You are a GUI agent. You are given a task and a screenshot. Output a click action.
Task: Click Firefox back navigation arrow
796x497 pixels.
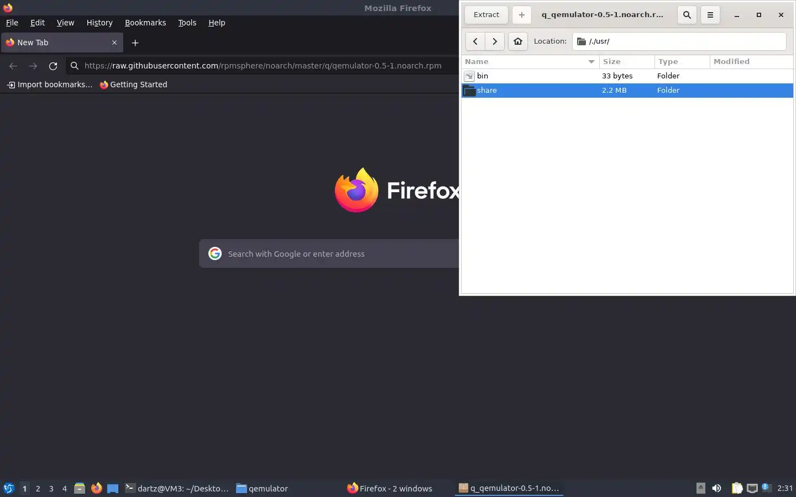click(13, 66)
